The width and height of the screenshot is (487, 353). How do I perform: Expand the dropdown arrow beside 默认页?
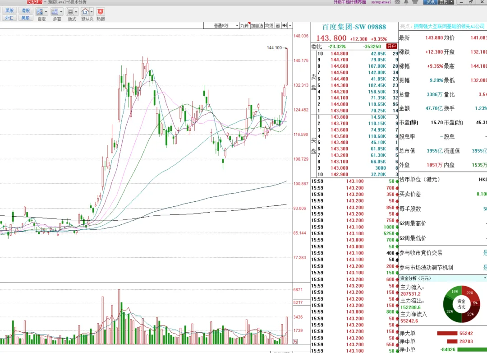coord(92,12)
